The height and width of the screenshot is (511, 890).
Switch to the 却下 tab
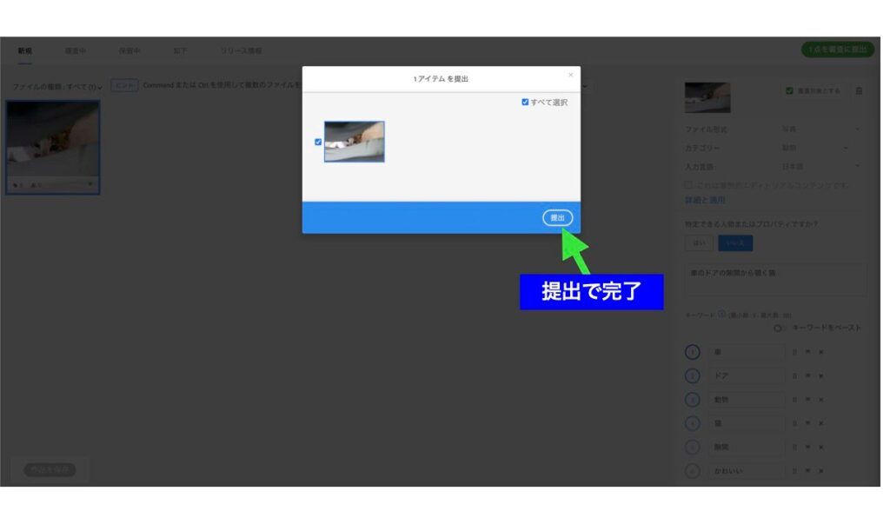tap(180, 51)
